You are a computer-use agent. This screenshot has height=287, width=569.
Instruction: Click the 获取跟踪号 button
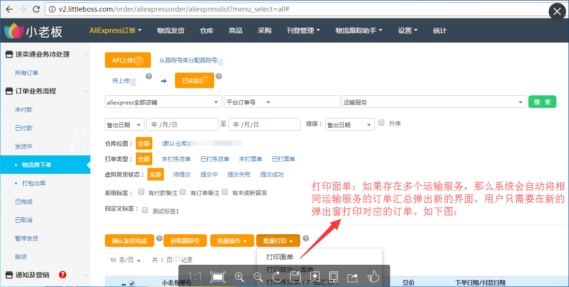[x=185, y=241]
